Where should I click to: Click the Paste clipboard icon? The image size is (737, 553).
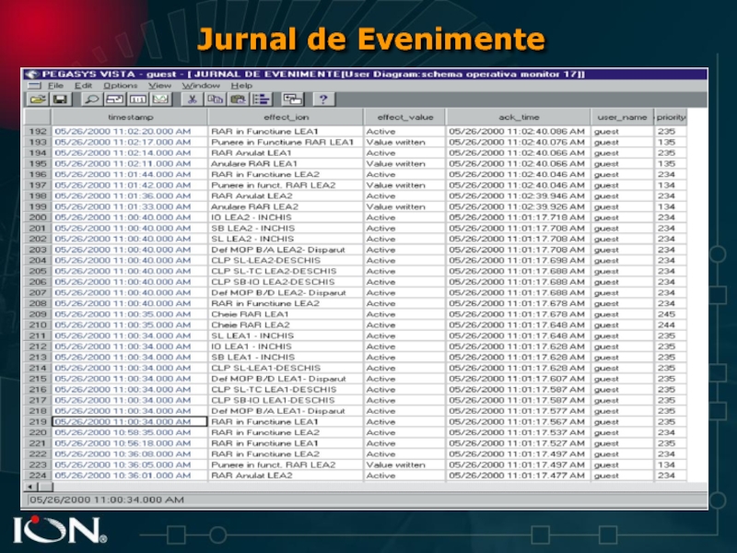pyautogui.click(x=239, y=100)
